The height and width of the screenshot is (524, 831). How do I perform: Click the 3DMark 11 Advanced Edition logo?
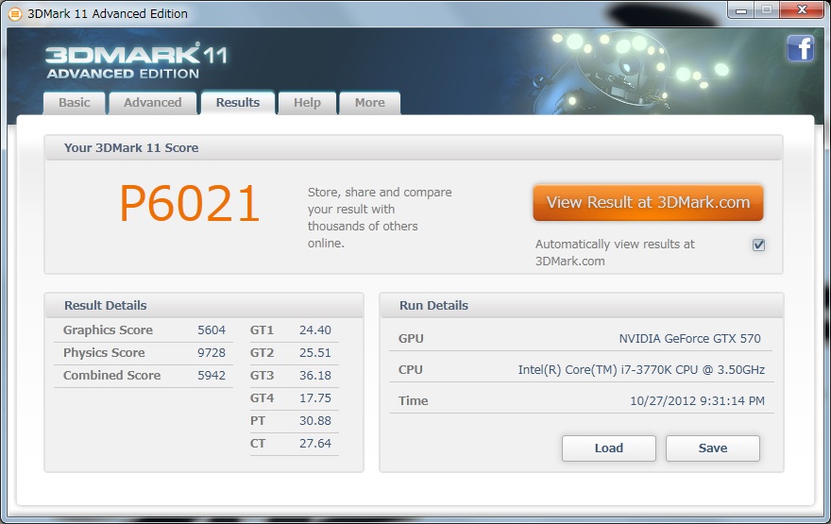(136, 62)
